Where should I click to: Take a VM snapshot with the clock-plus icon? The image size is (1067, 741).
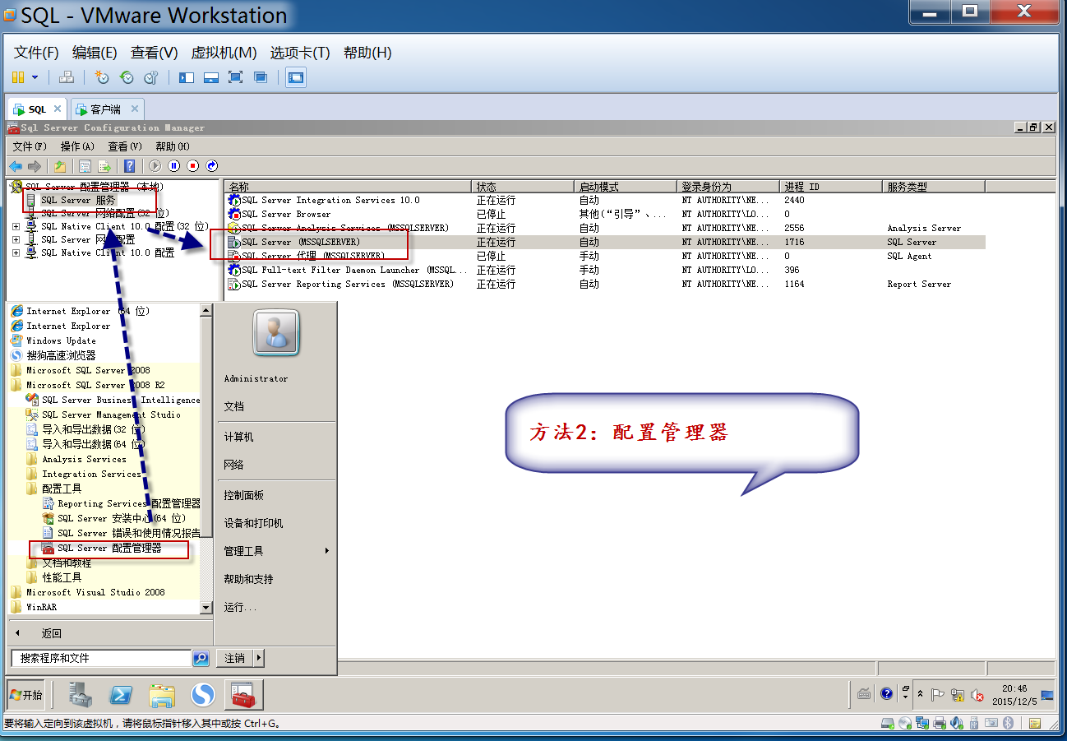click(x=102, y=77)
